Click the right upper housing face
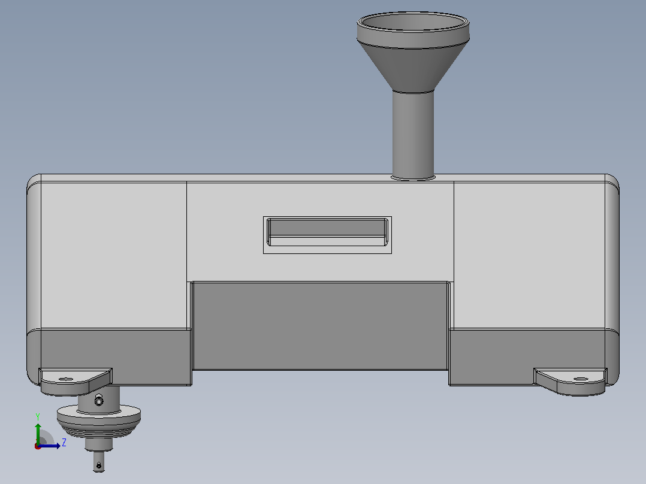The height and width of the screenshot is (484, 646). pos(529,255)
